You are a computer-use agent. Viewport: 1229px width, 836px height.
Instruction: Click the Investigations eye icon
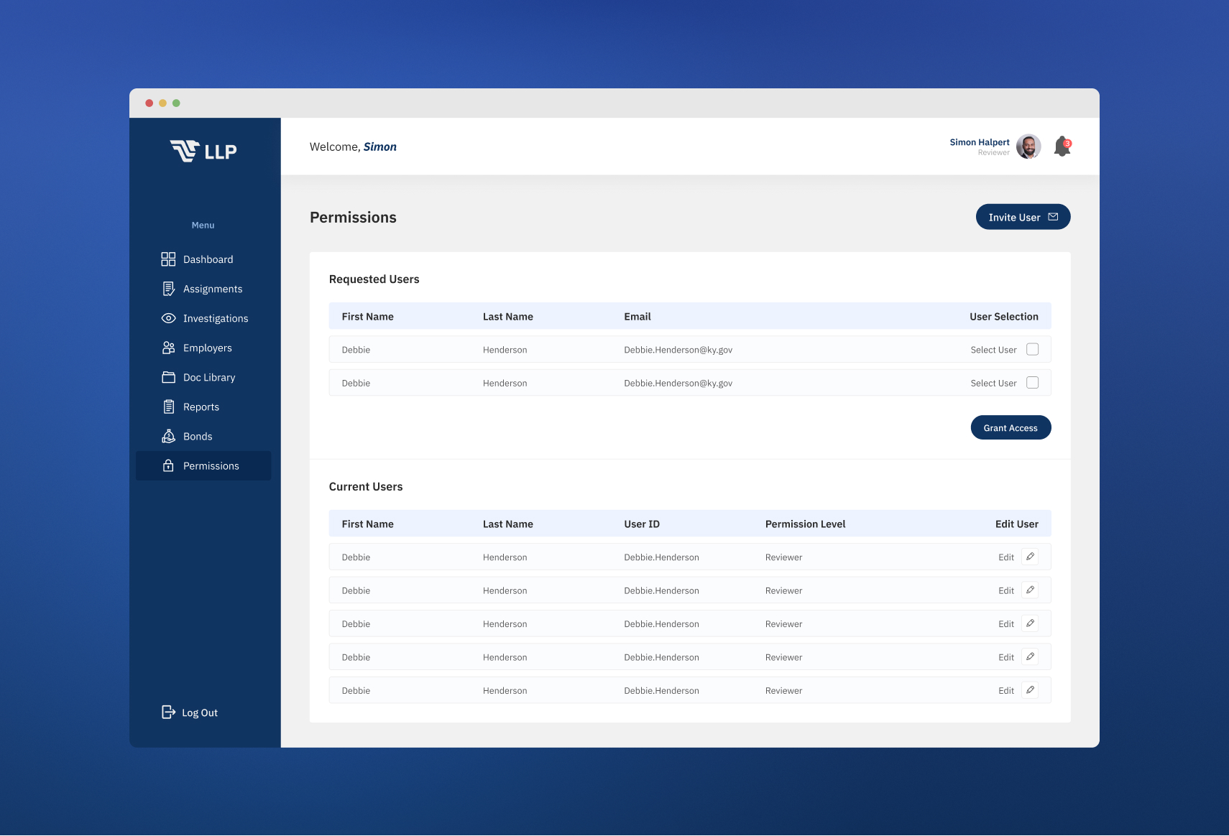(169, 318)
